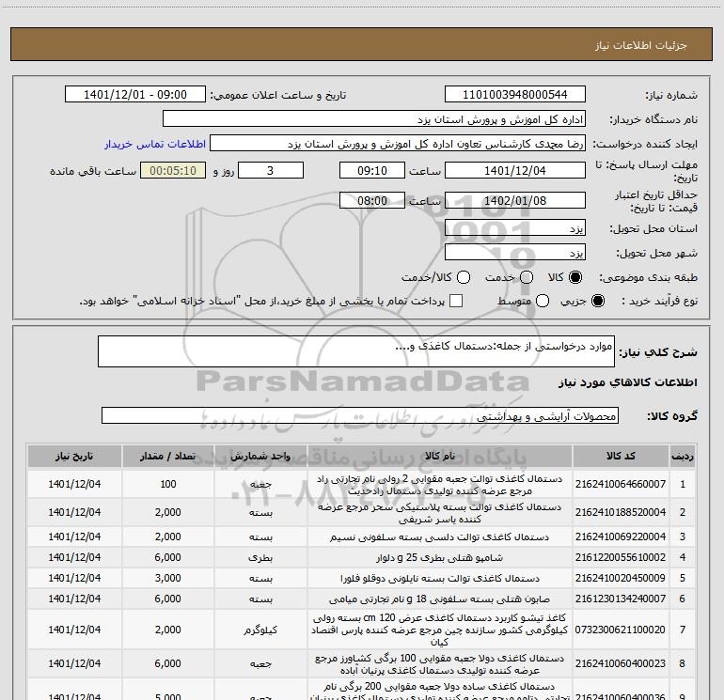Image resolution: width=724 pixels, height=700 pixels.
Task: Select the متوسط purchase type radio
Action: (x=543, y=301)
